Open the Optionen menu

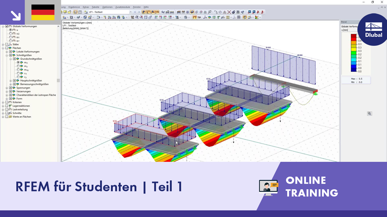pos(108,7)
